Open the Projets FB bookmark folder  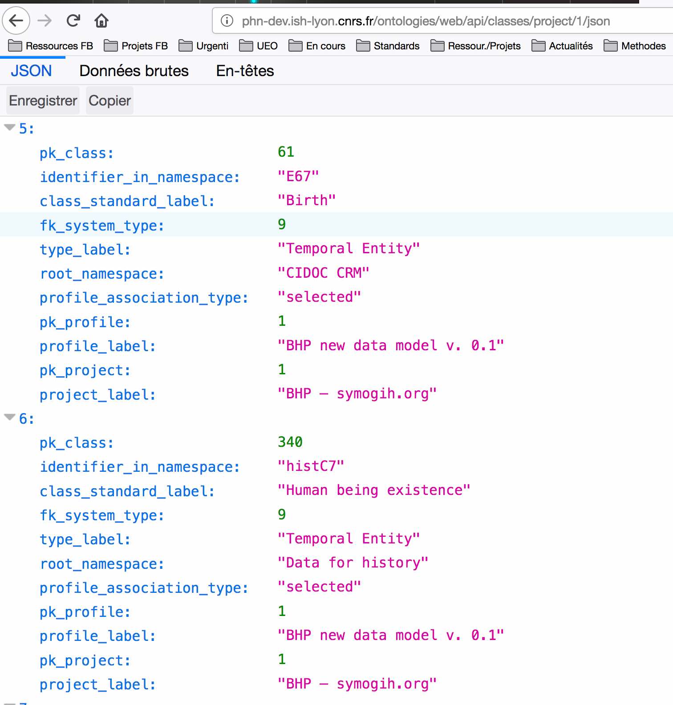pyautogui.click(x=136, y=46)
